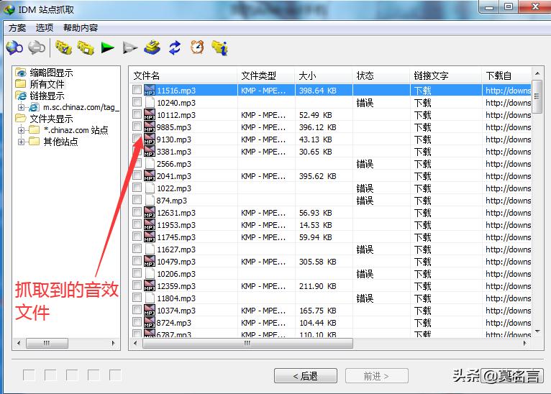
Task: Click the file list scroll-down arrow
Action: pyautogui.click(x=537, y=331)
